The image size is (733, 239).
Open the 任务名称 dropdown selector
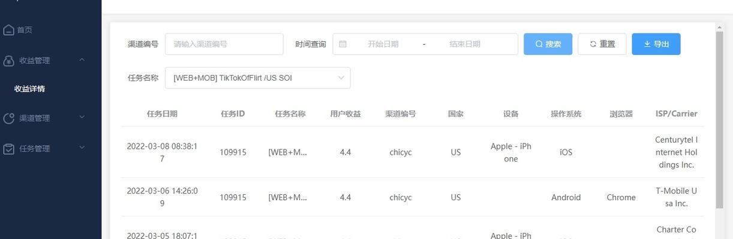tap(258, 78)
